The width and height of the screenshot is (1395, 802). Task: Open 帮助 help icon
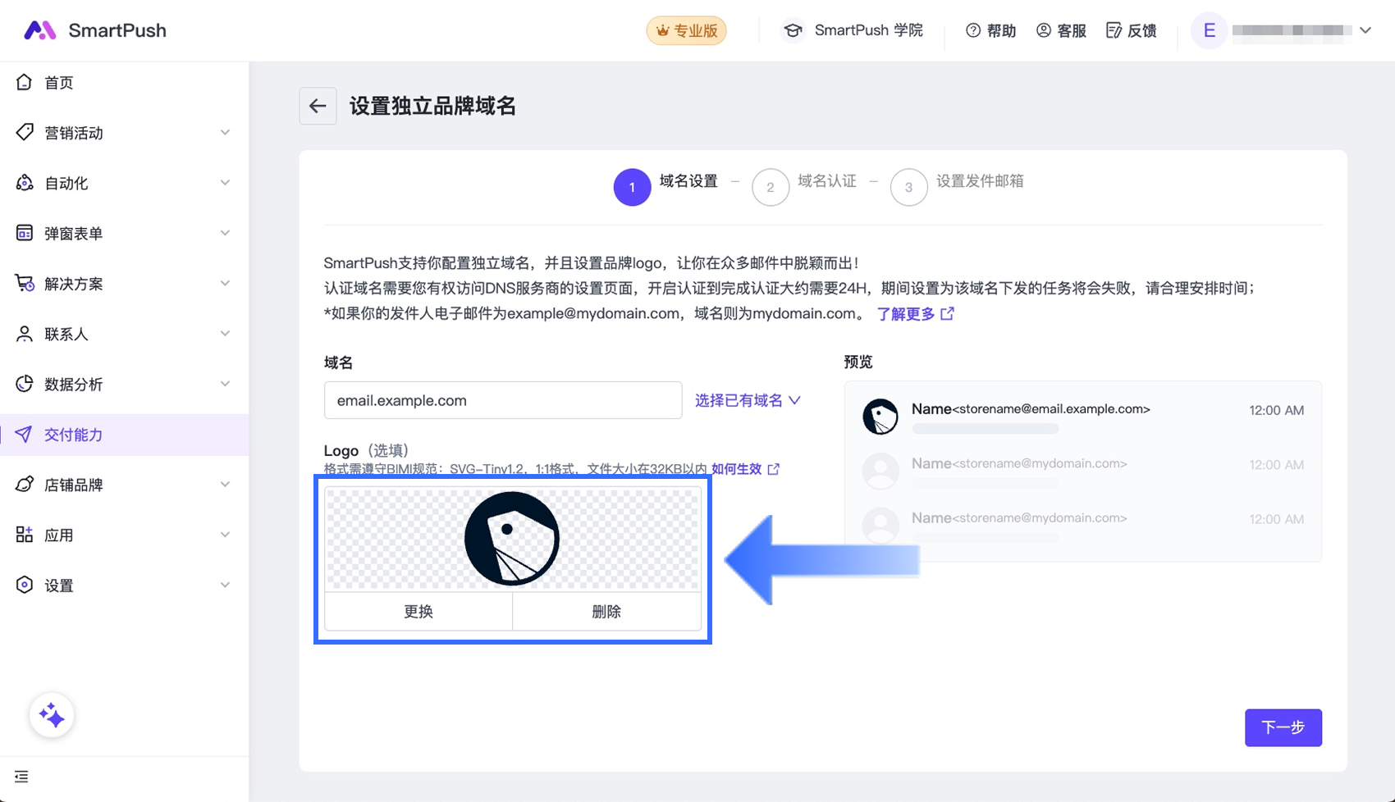point(990,30)
